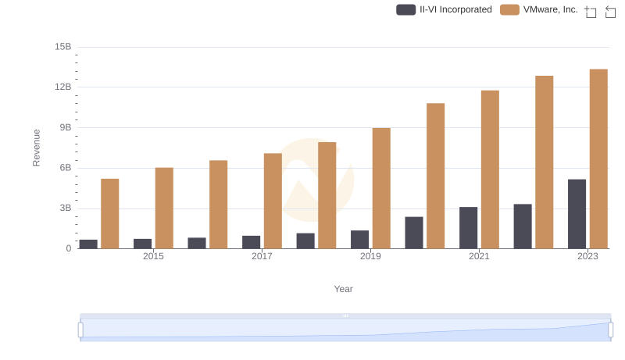Image resolution: width=625 pixels, height=360 pixels.
Task: Select the 2022 VMware orange bar
Action: [x=544, y=162]
